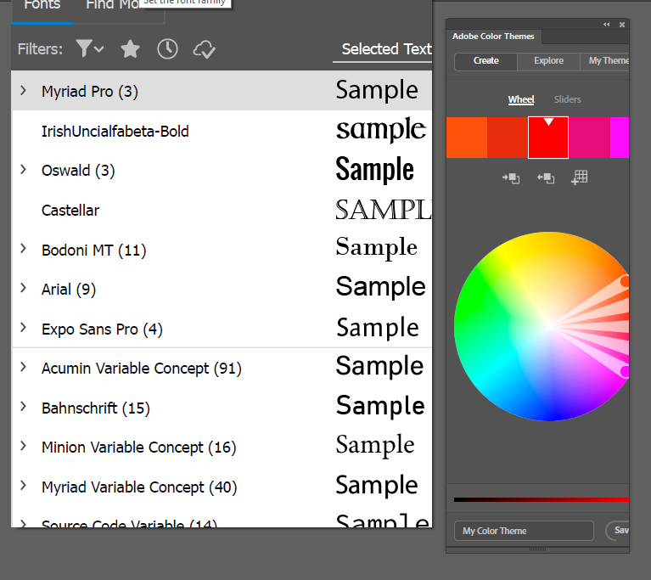
Task: Collapse Adobe Color Themes panel double-arrow
Action: click(x=607, y=25)
